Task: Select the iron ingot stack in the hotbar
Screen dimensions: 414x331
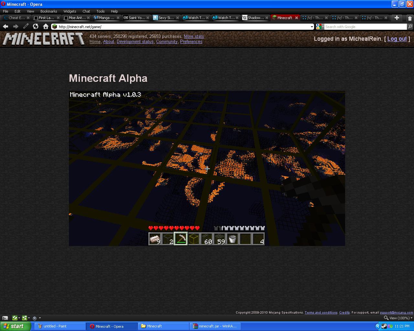Action: click(x=155, y=239)
